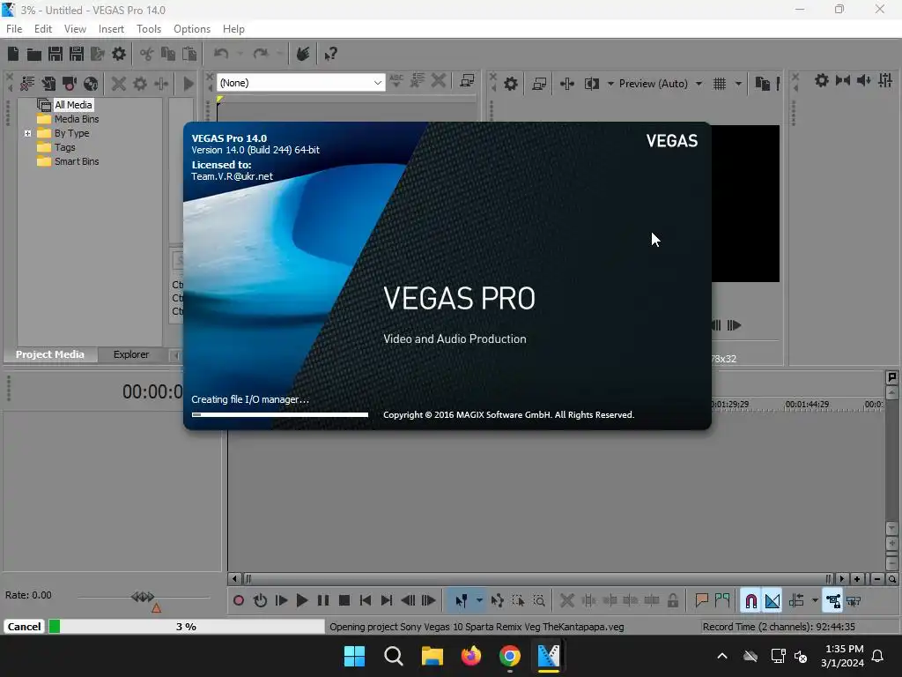The height and width of the screenshot is (677, 902).
Task: Open the File menu
Action: coord(14,29)
